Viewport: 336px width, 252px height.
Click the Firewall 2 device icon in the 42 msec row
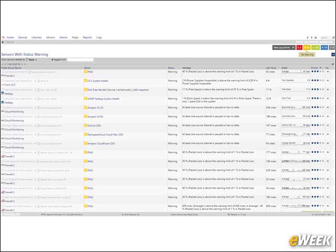(3, 76)
